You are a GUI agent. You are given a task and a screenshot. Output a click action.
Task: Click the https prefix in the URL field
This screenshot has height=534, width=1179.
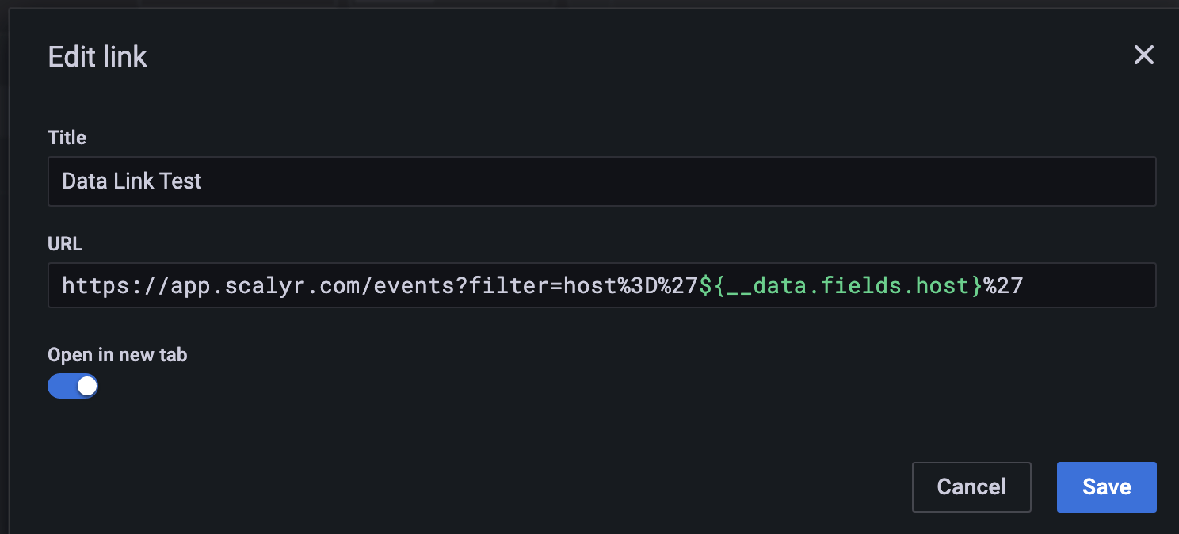point(93,285)
